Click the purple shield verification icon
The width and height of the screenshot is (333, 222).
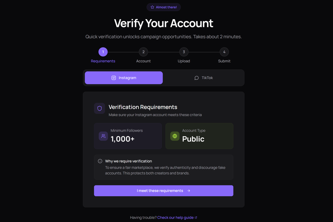tap(99, 108)
